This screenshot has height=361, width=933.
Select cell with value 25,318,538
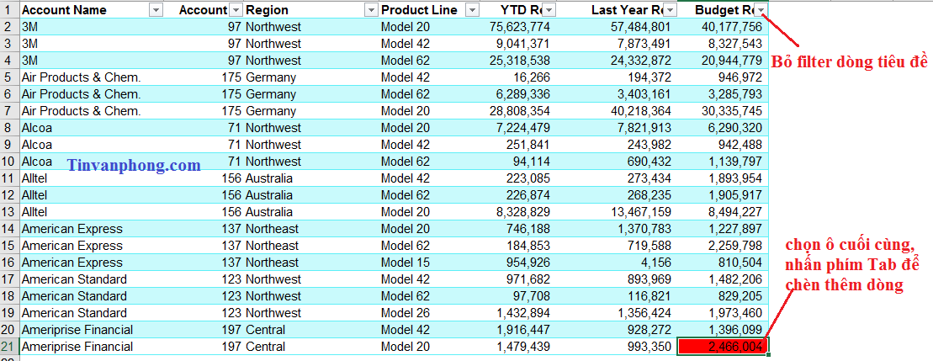(x=519, y=61)
